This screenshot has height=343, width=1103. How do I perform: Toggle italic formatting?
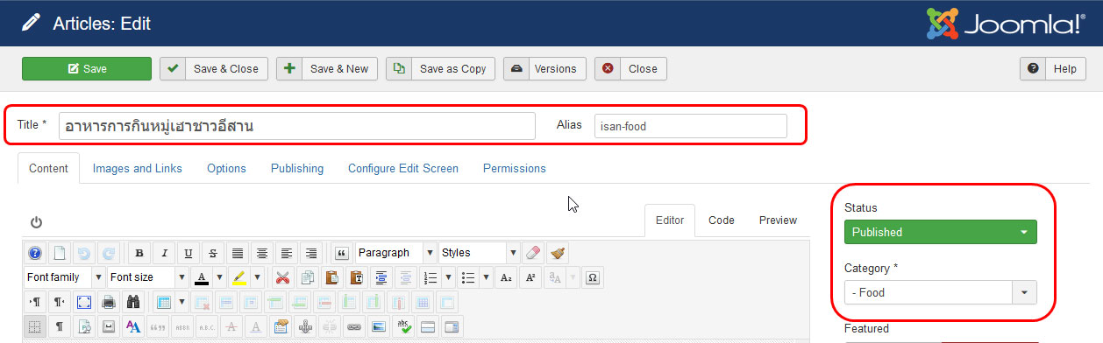click(164, 253)
